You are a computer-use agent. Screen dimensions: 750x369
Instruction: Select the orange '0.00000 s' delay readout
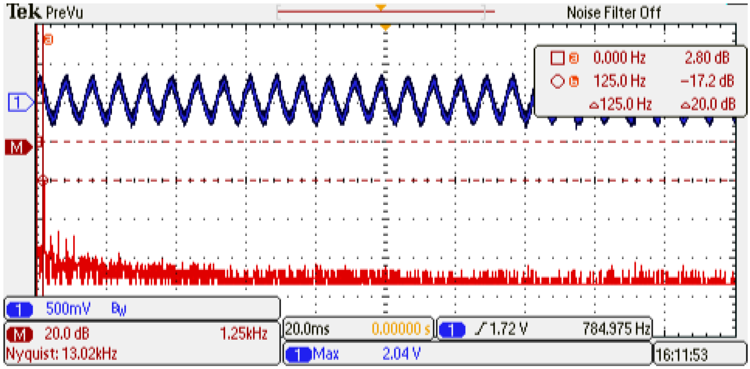401,329
